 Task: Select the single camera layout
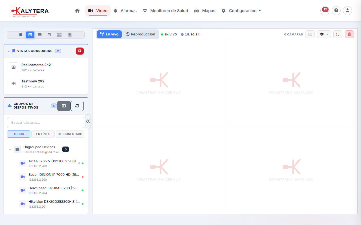(21, 35)
